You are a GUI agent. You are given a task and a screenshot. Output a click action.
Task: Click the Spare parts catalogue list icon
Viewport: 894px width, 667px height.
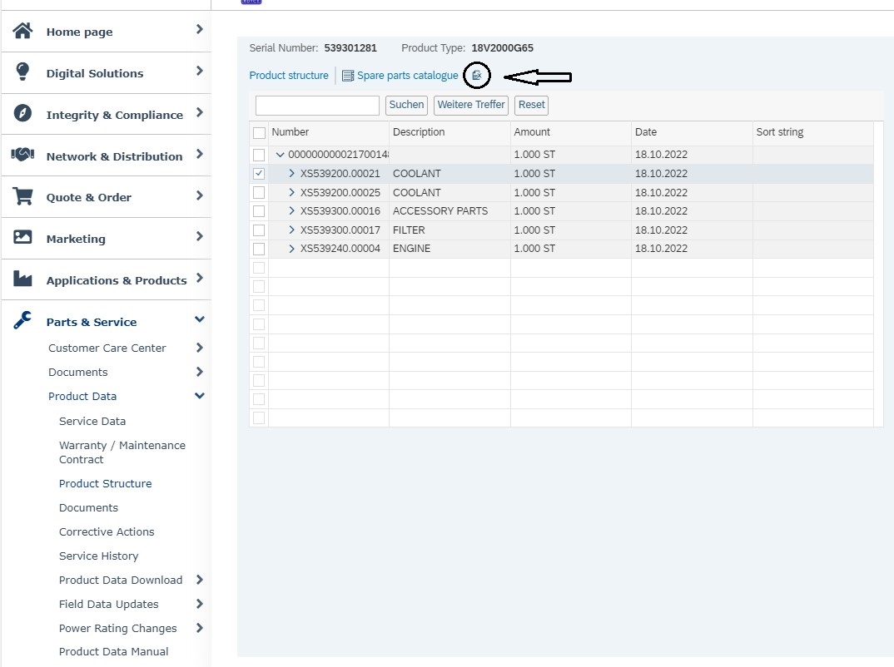348,76
